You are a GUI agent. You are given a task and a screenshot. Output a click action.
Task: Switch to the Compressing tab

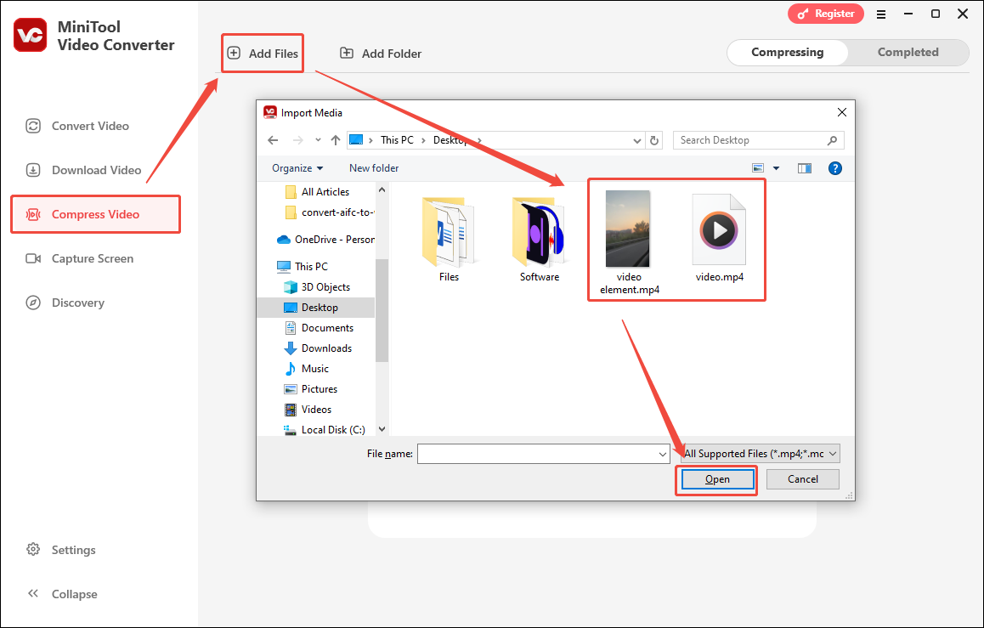point(787,52)
